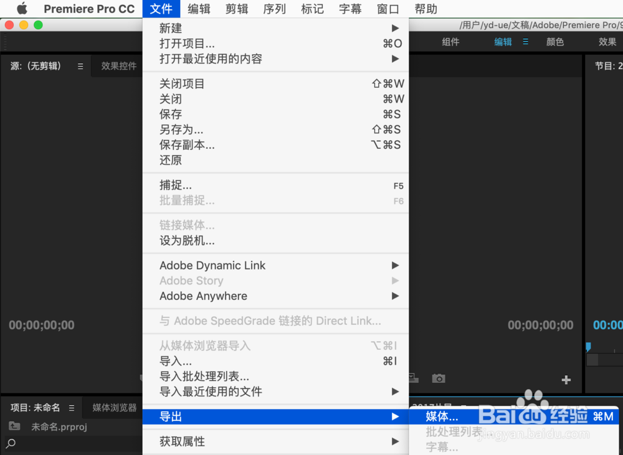623x455 pixels.
Task: Click the 未命名.prproj file name
Action: [59, 427]
